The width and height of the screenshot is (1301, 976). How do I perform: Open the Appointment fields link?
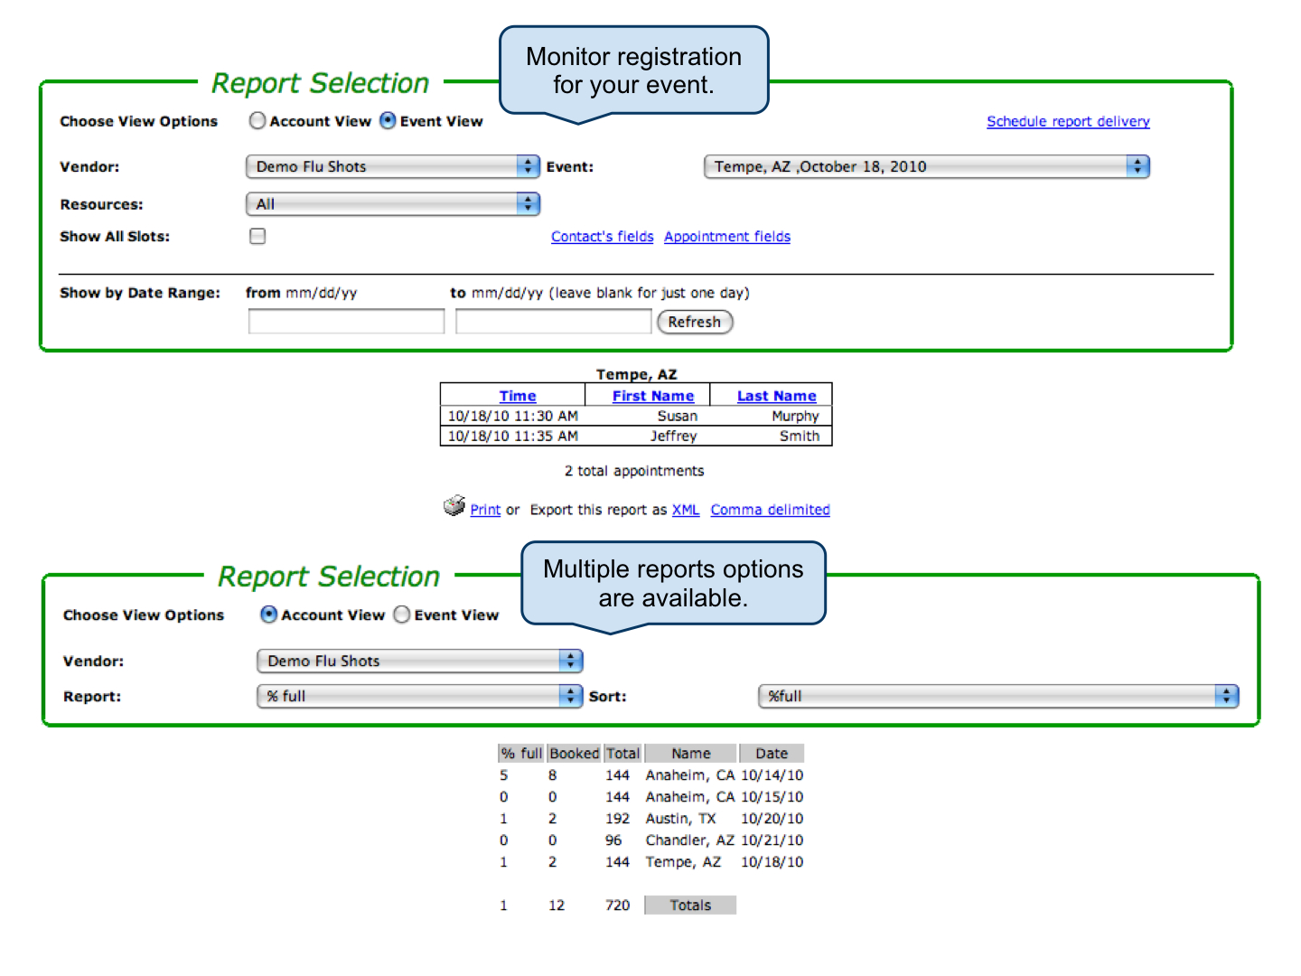(x=727, y=237)
